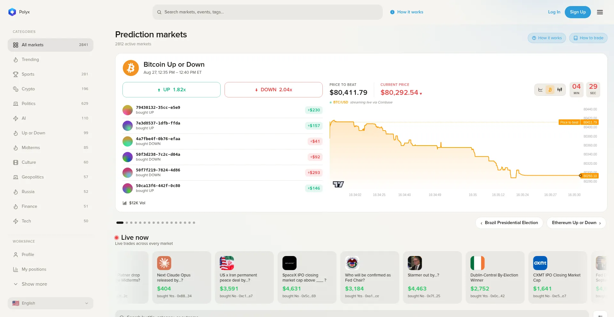614x317 pixels.
Task: Open the Dublin-Central Irish flag thumbnail
Action: (477, 263)
